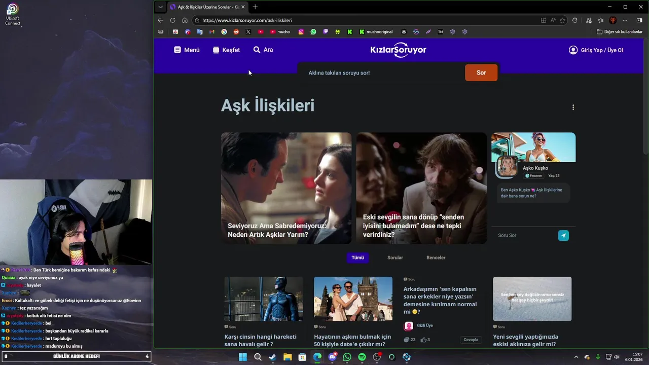Image resolution: width=649 pixels, height=365 pixels.
Task: Click the orange Sor button
Action: 481,72
